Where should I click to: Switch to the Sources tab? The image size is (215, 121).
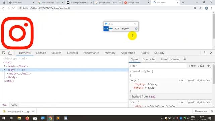pos(56,53)
